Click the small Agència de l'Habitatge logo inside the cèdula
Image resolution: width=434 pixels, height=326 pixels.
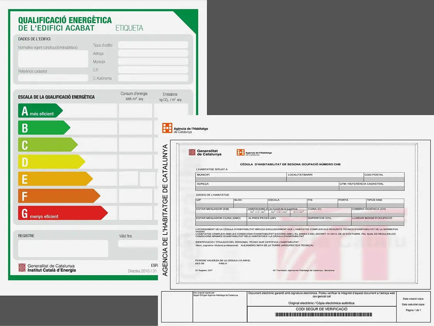coord(240,153)
